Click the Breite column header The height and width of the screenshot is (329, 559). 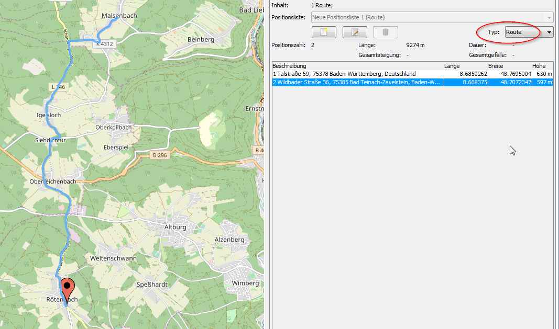point(496,66)
